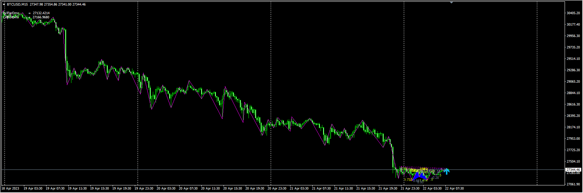583x193 pixels.
Task: Click the LvlForDmn value 27132.4214 label
Action: (x=41, y=13)
